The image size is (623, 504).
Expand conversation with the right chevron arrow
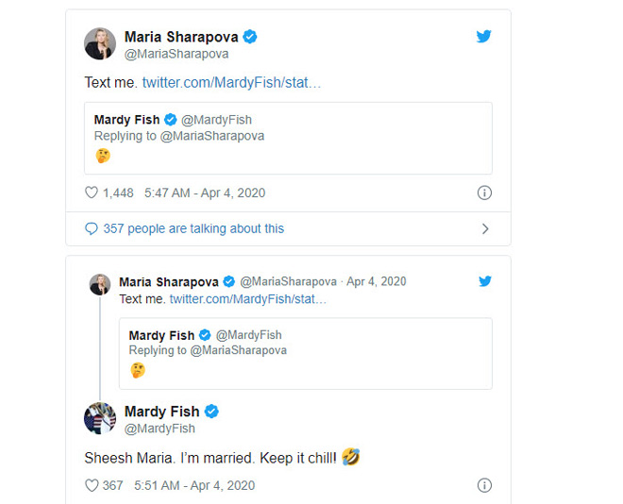pos(485,228)
